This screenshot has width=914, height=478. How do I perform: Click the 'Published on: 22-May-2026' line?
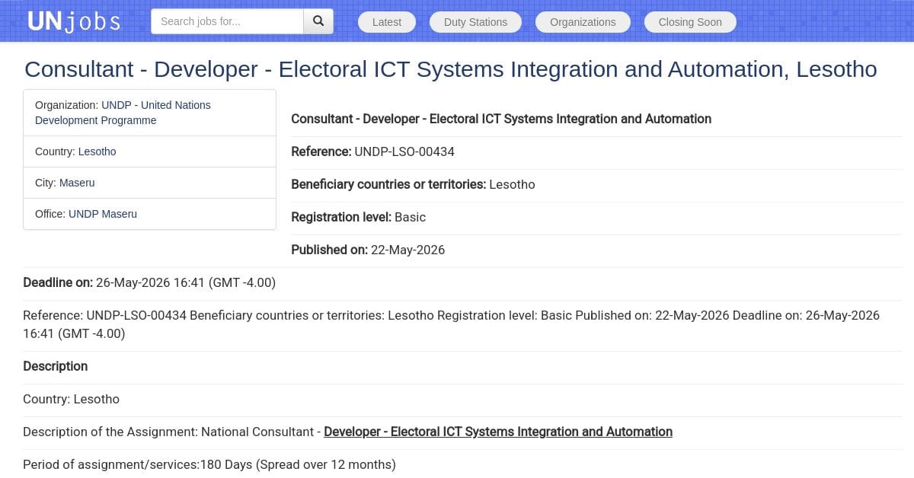tap(368, 250)
